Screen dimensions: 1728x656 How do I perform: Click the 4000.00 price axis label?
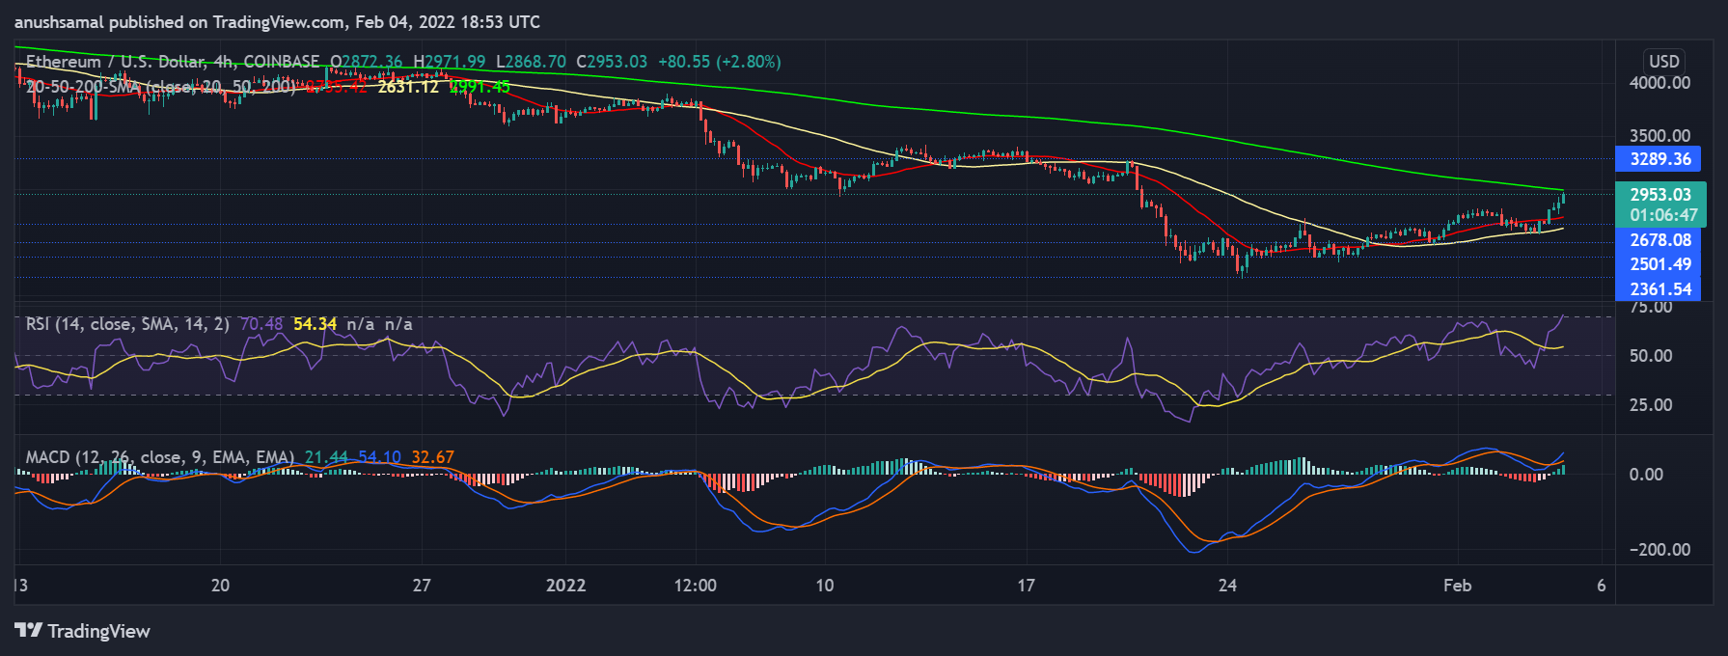click(1659, 83)
